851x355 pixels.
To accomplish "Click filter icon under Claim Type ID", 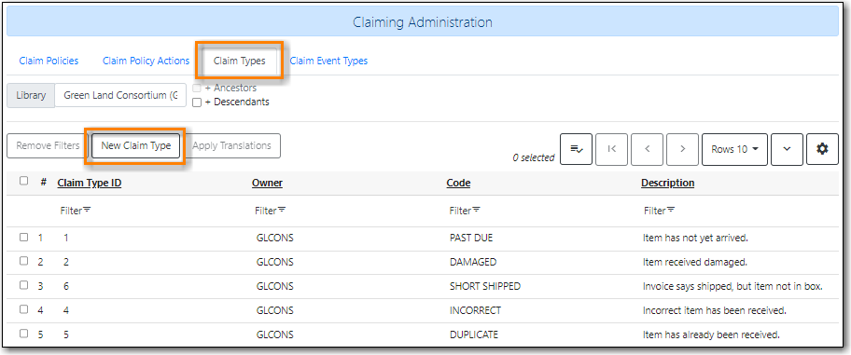I will coord(87,211).
